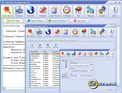Select the NvCplDaemon startup entry

click(x=44, y=69)
